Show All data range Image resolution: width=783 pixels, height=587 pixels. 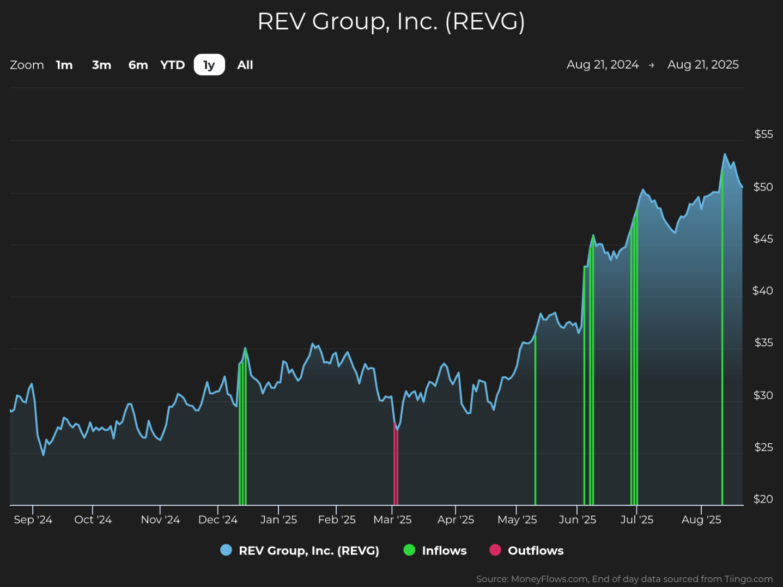click(245, 65)
